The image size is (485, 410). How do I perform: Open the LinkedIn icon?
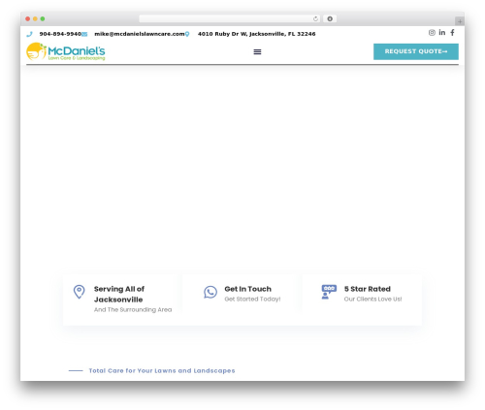click(442, 32)
